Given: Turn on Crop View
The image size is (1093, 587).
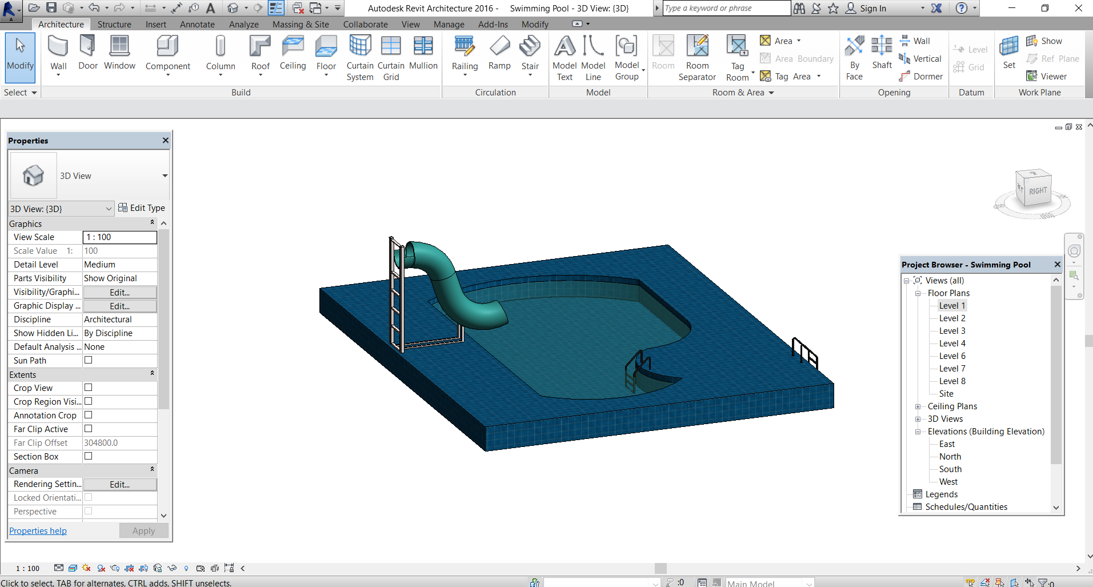Looking at the screenshot, I should [x=88, y=388].
